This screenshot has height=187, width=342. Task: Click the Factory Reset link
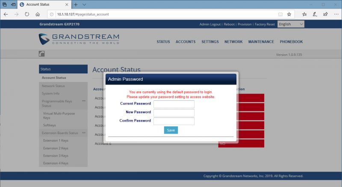coord(265,24)
